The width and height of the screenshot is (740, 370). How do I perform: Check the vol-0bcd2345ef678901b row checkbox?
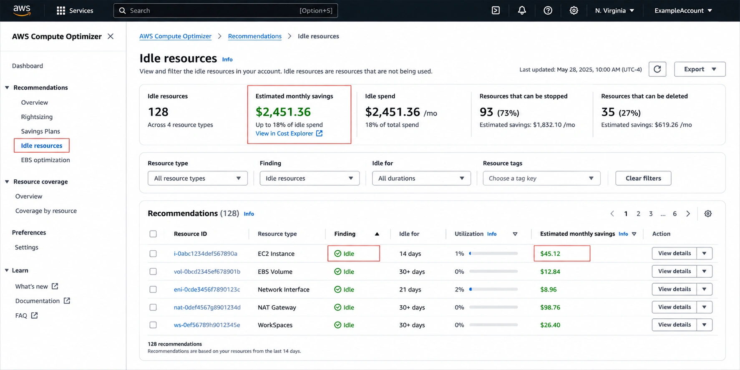point(153,272)
